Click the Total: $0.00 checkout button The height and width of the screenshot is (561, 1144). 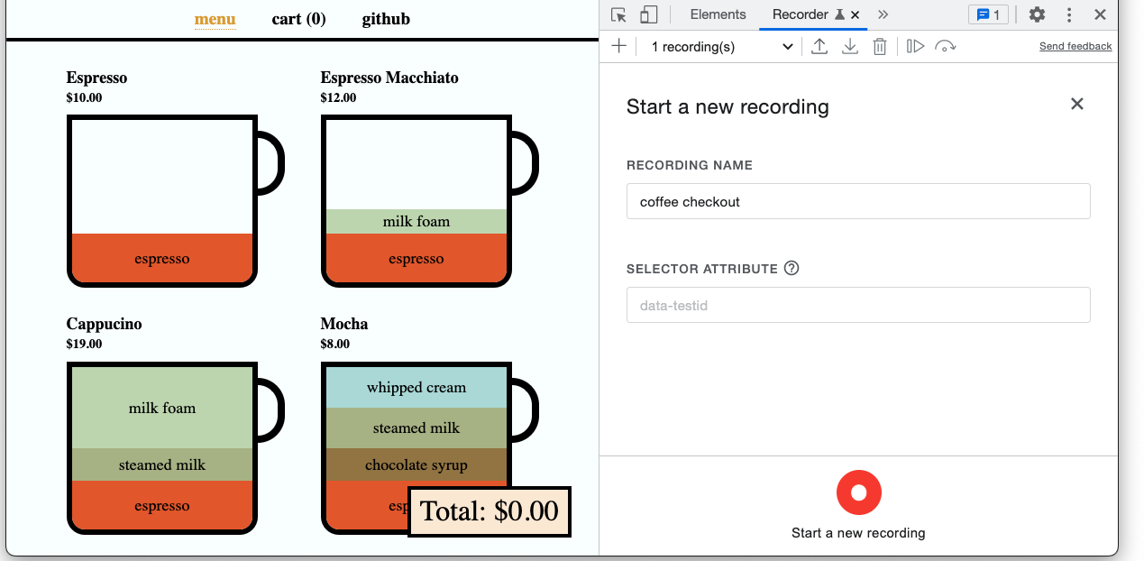490,511
